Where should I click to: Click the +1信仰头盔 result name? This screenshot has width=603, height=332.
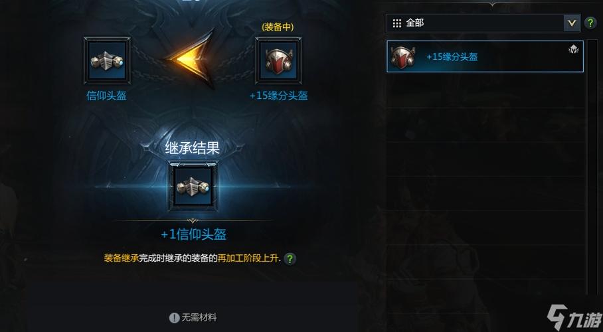193,234
